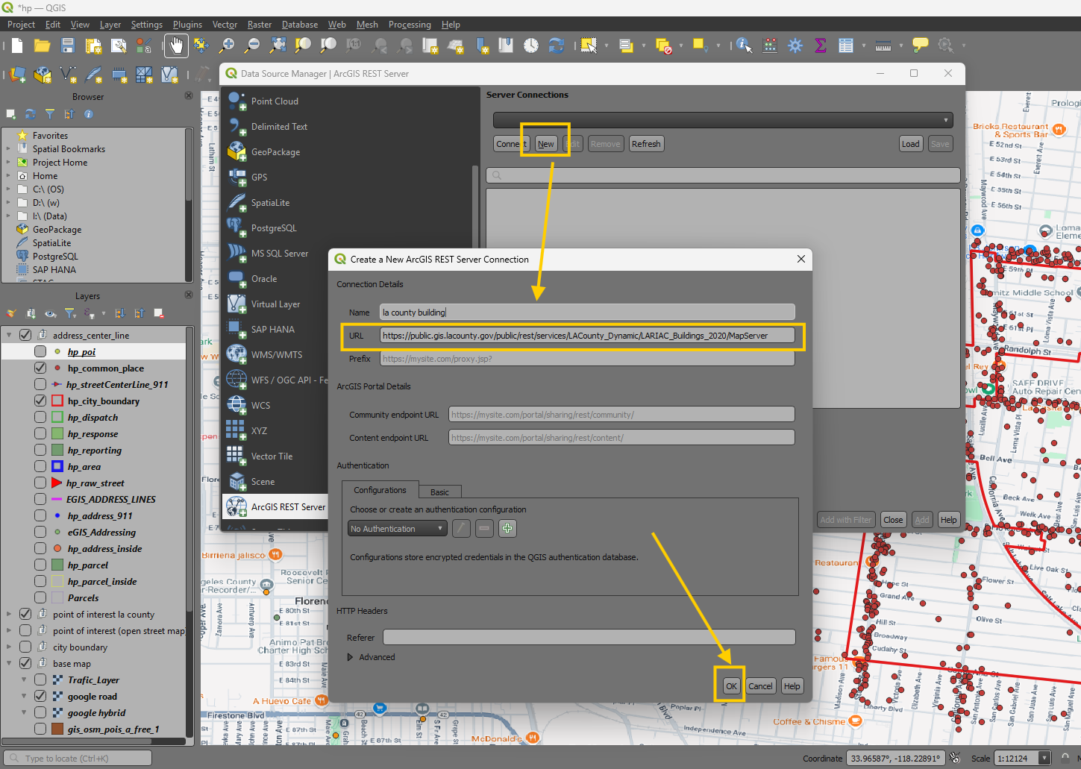This screenshot has width=1081, height=769.
Task: Enable the hp_poi layer checkbox
Action: pyautogui.click(x=40, y=351)
